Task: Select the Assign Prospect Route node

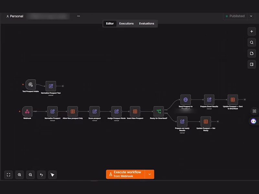Action: pyautogui.click(x=117, y=111)
